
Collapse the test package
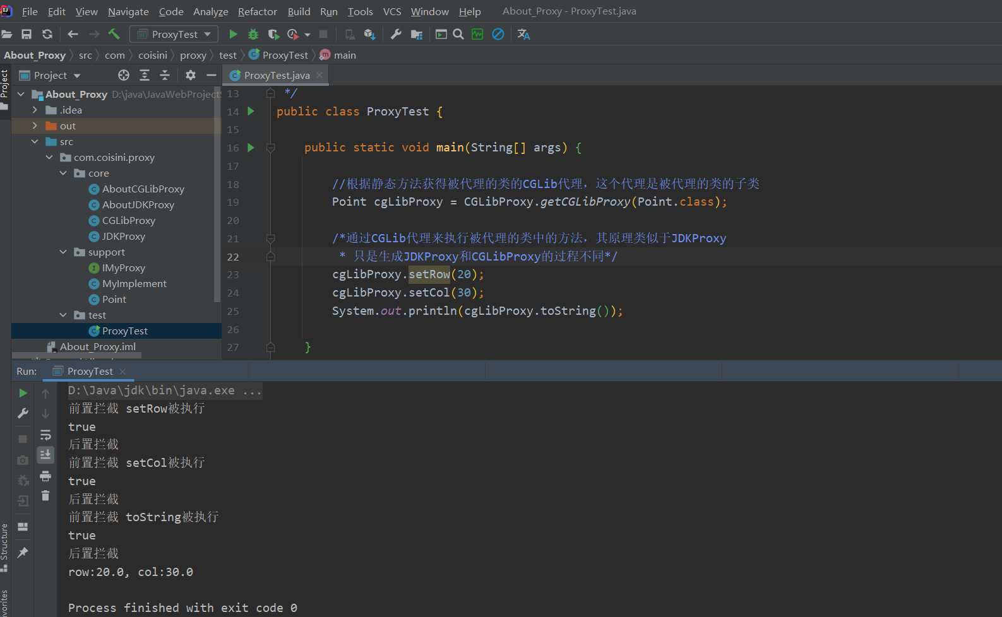tap(63, 315)
